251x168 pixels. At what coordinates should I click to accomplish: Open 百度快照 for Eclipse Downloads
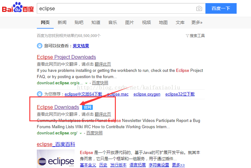click(95, 133)
